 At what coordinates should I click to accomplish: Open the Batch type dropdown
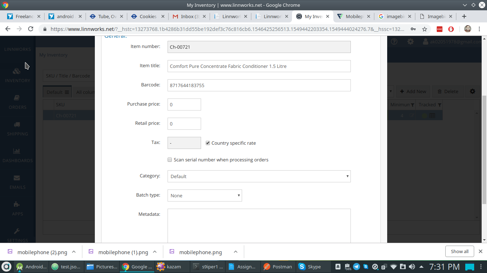[205, 196]
